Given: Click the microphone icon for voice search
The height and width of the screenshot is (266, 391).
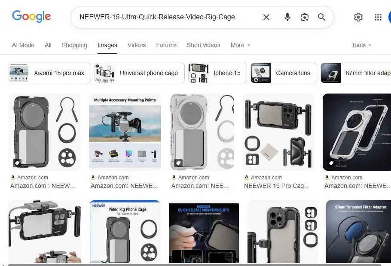Looking at the screenshot, I should tap(287, 17).
